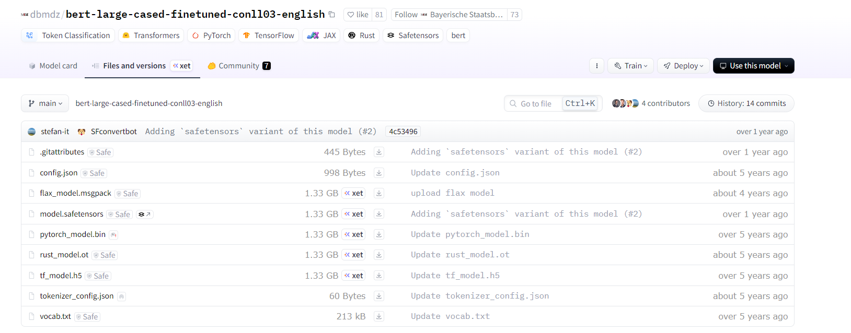Open the 'upload flax model' commit message
The width and height of the screenshot is (851, 333).
pyautogui.click(x=452, y=193)
